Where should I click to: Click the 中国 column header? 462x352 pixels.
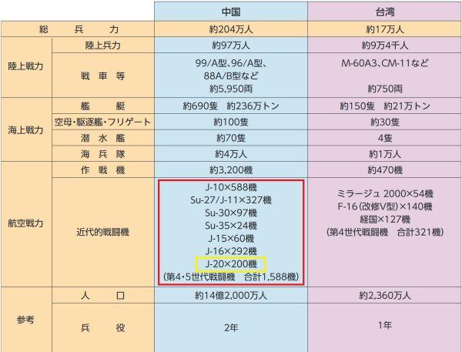coord(230,12)
